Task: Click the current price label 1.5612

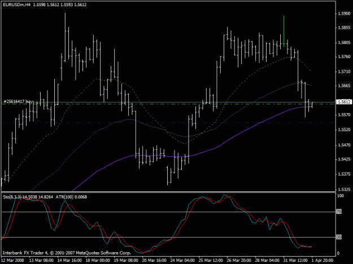Action: [344, 102]
